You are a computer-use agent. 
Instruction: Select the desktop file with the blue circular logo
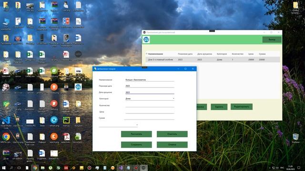pyautogui.click(x=78, y=89)
